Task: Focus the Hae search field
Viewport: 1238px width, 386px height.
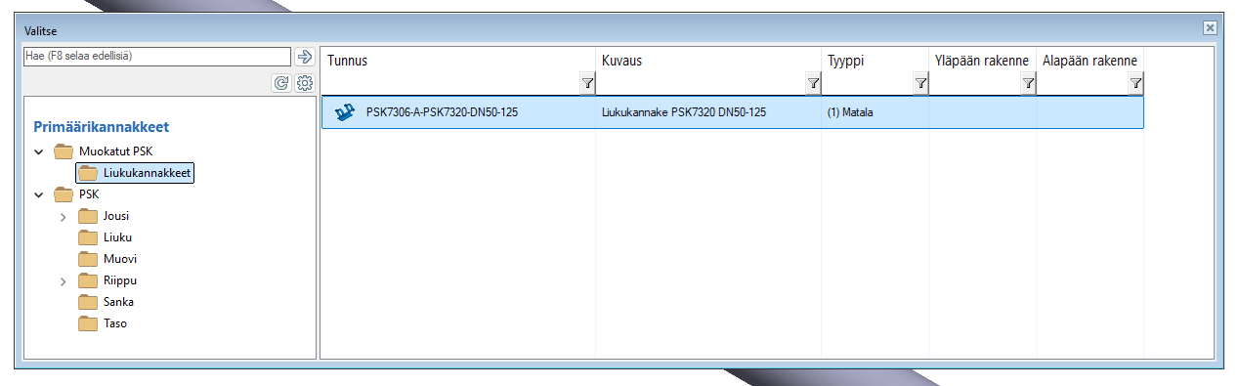Action: pyautogui.click(x=157, y=57)
